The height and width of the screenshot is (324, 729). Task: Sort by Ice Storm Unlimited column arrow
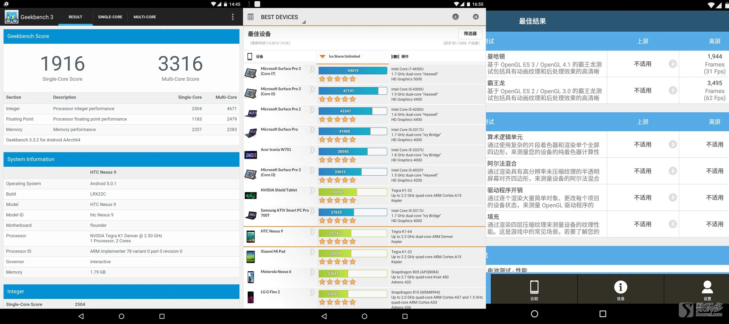tap(322, 57)
